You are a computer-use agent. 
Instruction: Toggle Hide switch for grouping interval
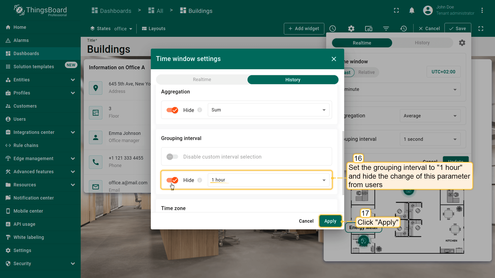point(172,180)
